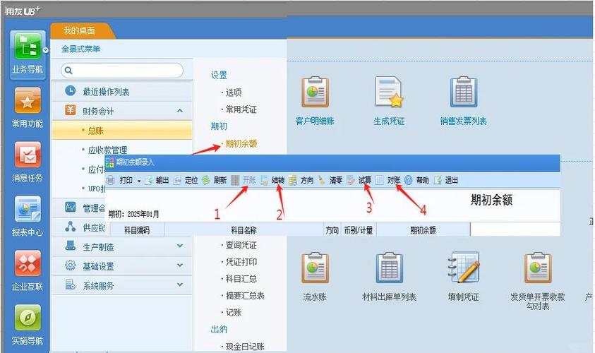Screen dimensions: 595x353
Task: Click 期初余额 column header
Action: [x=423, y=230]
